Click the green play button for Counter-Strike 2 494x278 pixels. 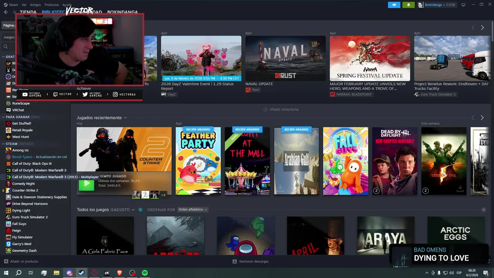coord(86,185)
